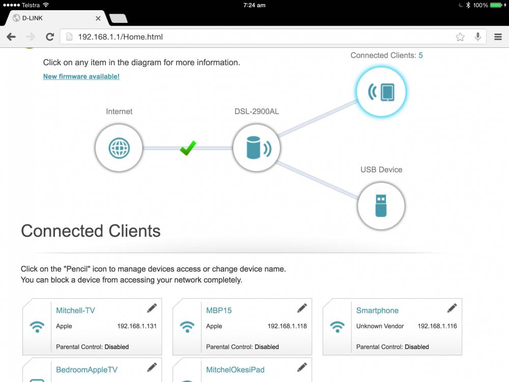Reload the page with the refresh icon
The image size is (509, 382).
click(x=50, y=37)
